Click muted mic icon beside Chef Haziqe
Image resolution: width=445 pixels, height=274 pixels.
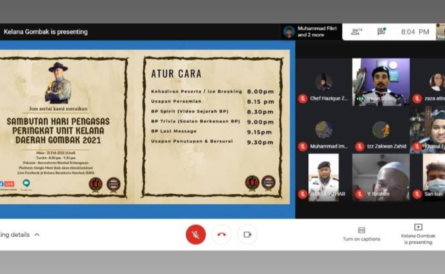coord(302,99)
